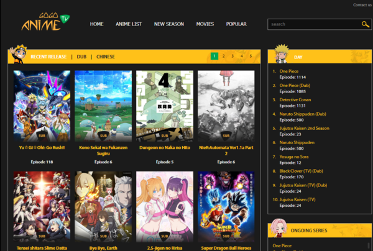Click the Sakura mascot icon beside Ongoing Series
The height and width of the screenshot is (251, 373).
pyautogui.click(x=279, y=228)
